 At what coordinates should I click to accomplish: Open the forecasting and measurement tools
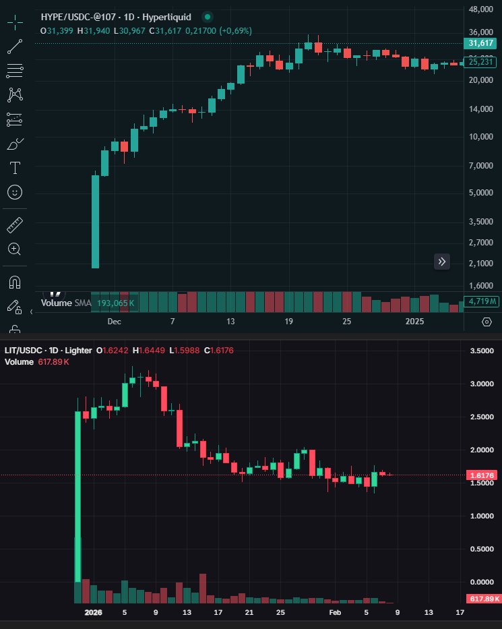[15, 119]
